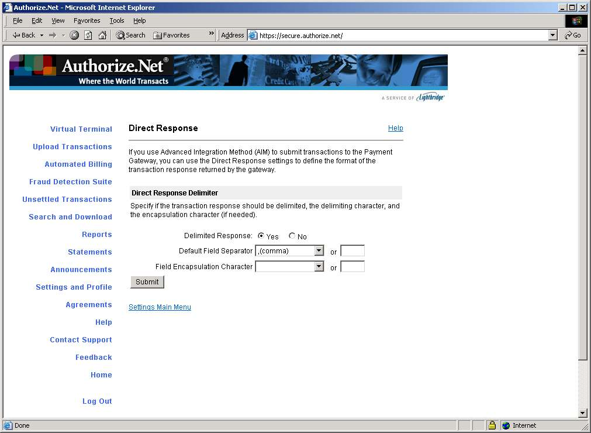591x433 pixels.
Task: Select Yes for Delimited Response
Action: click(261, 236)
